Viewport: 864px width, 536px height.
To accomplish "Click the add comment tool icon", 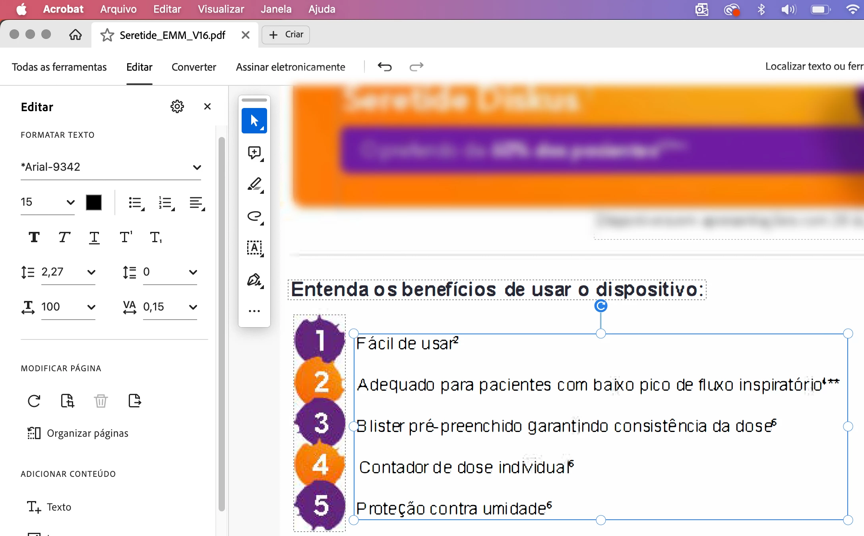I will 254,153.
